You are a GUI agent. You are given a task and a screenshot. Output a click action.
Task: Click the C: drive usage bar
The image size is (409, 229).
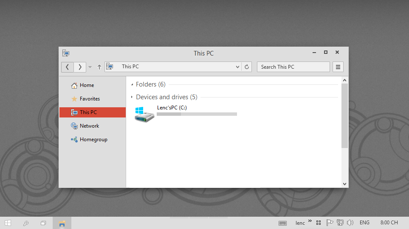click(197, 114)
